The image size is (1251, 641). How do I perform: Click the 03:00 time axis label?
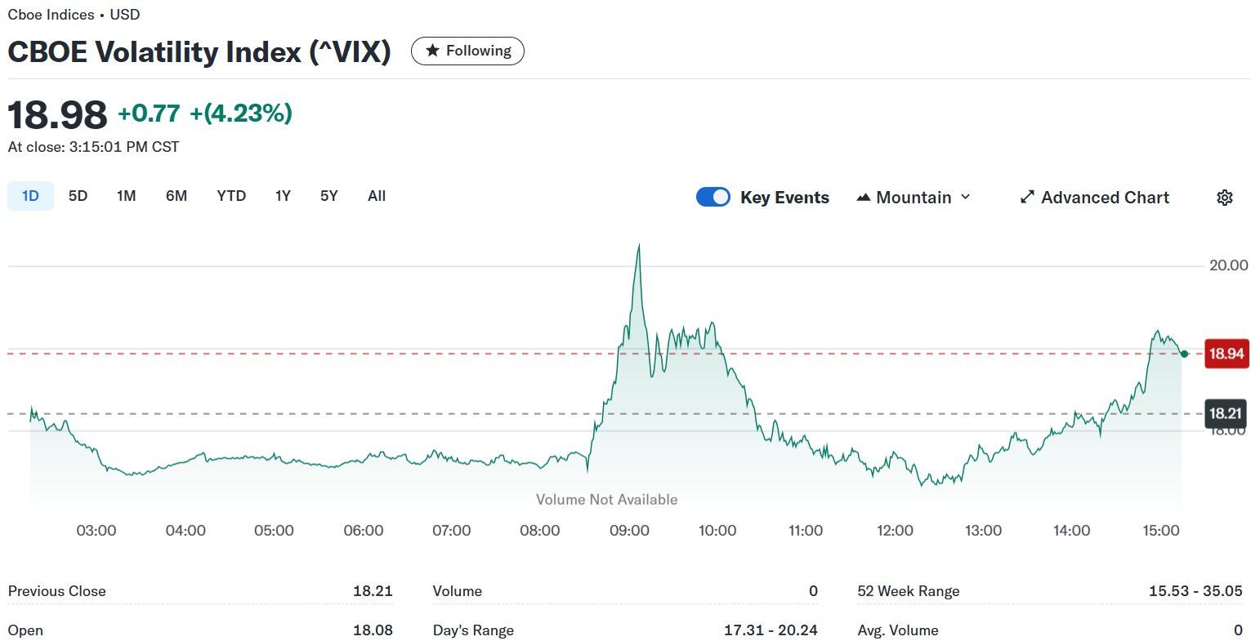coord(96,531)
